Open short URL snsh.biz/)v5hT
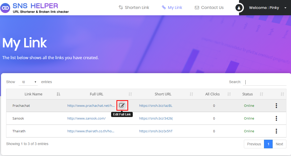This screenshot has height=156, width=291. 156,131
